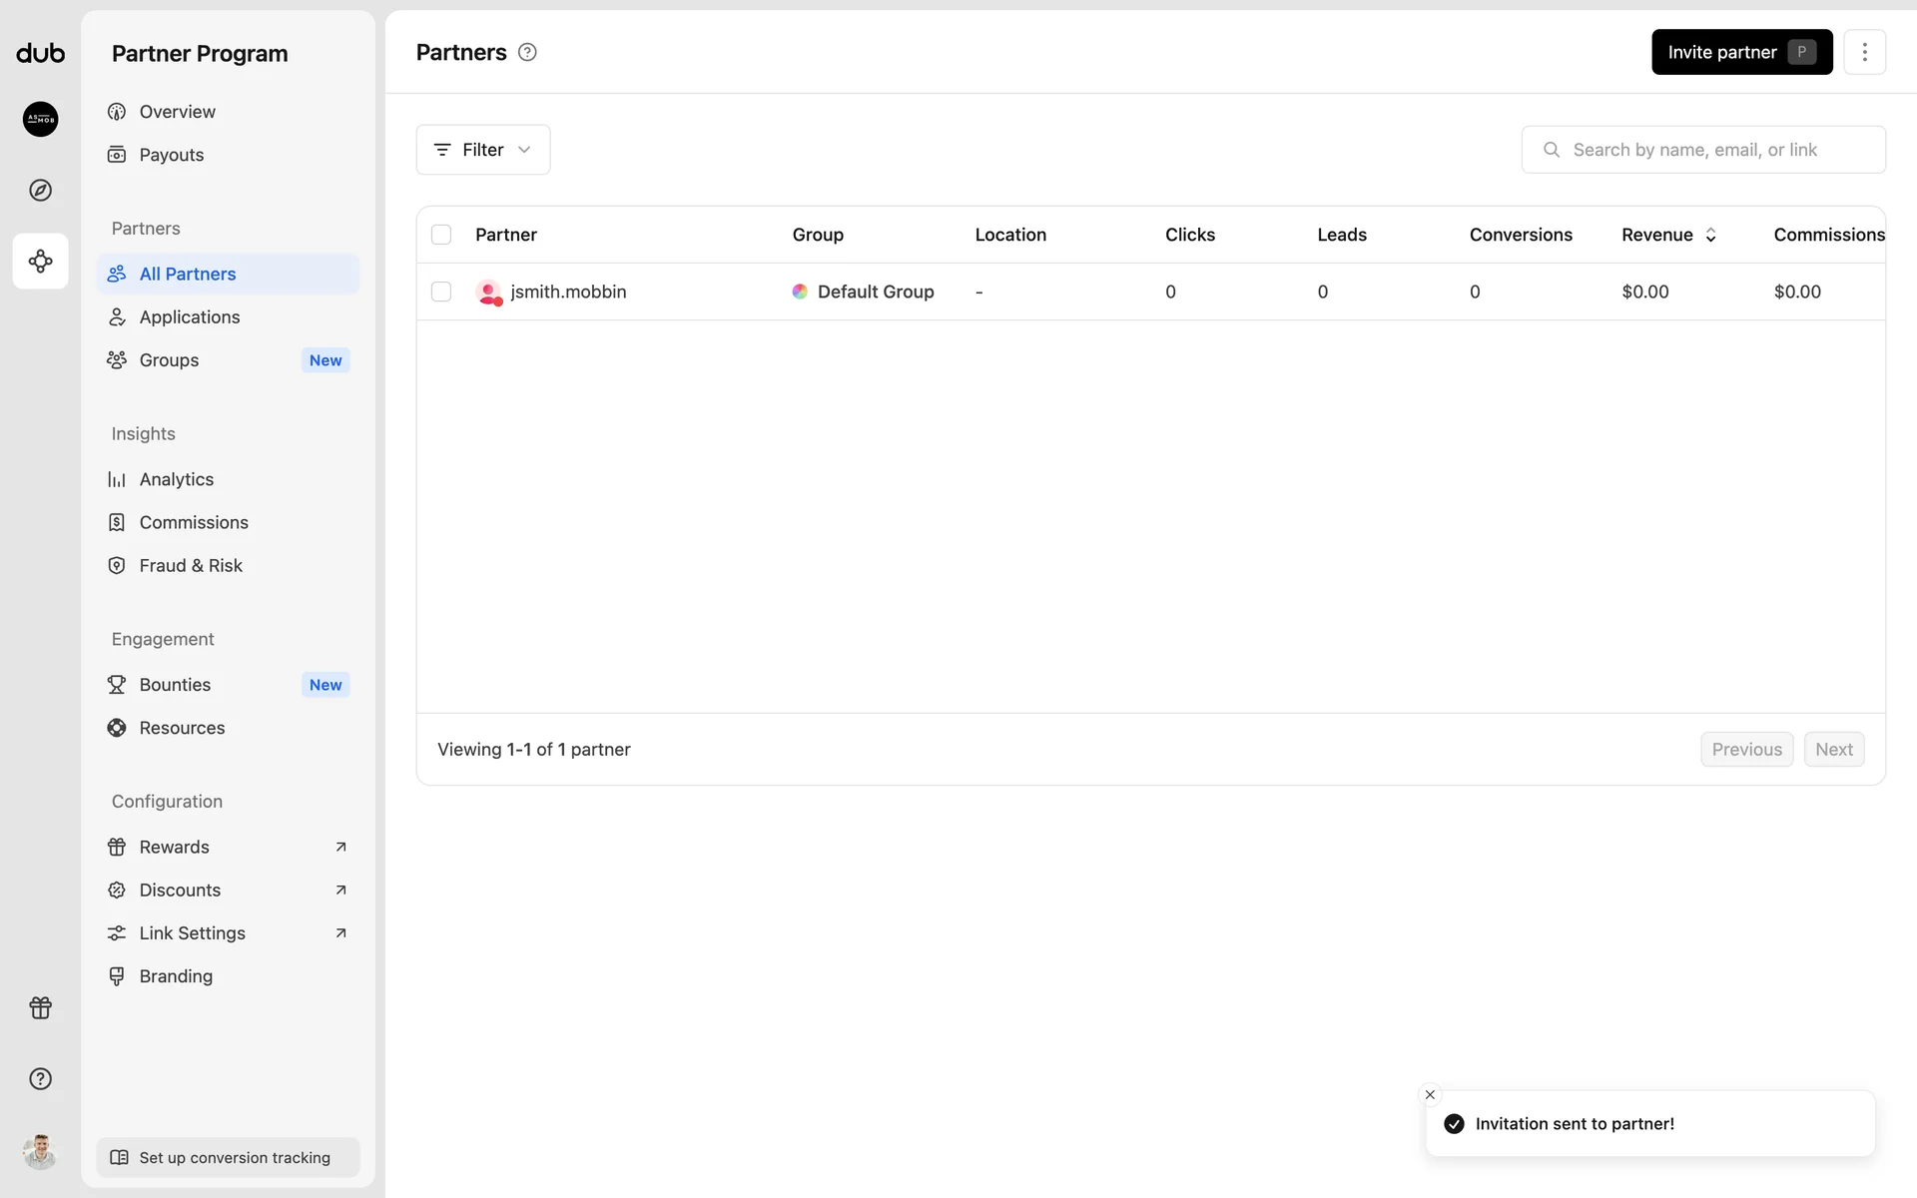This screenshot has width=1917, height=1198.
Task: Click Set up conversion tracking button
Action: (228, 1157)
